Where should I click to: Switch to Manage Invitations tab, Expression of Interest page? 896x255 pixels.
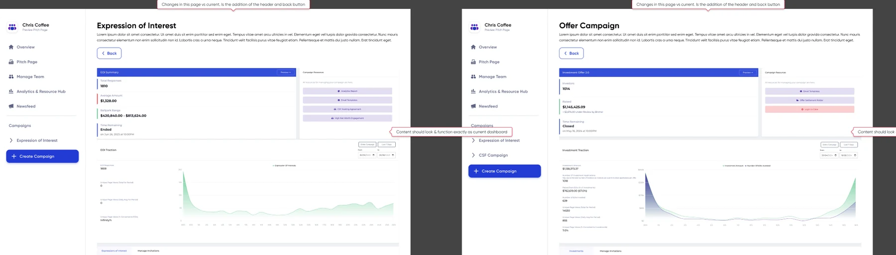tap(148, 251)
